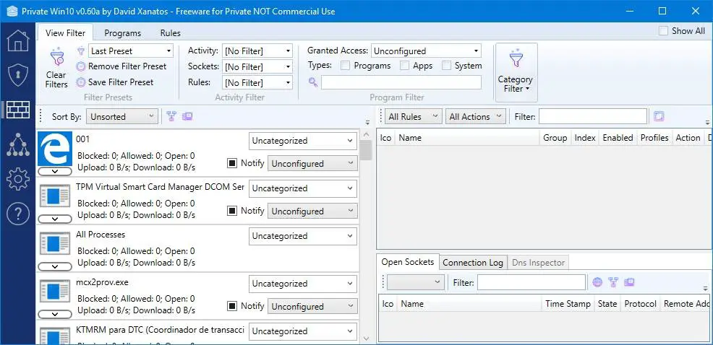Check the System type checkbox
Image resolution: width=713 pixels, height=345 pixels.
[447, 66]
